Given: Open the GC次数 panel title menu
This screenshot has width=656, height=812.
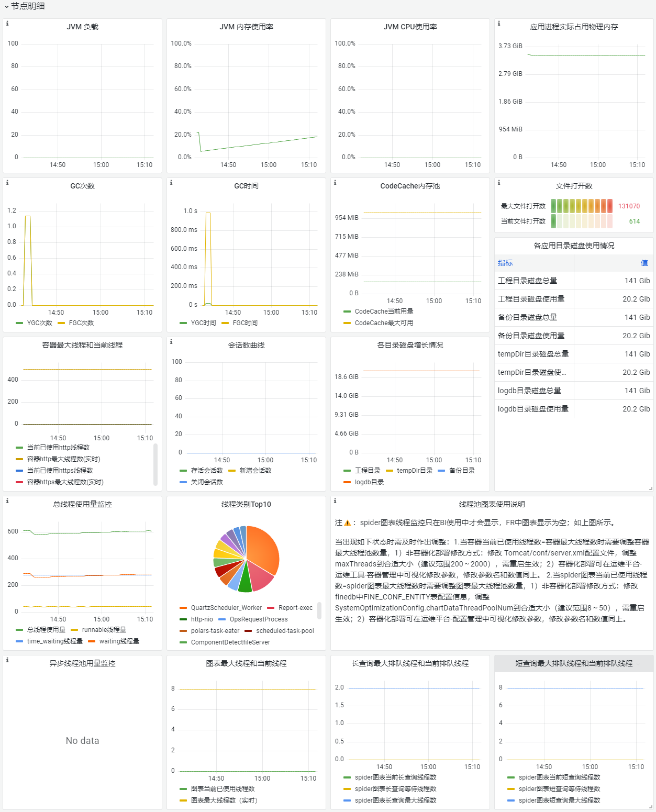Looking at the screenshot, I should pyautogui.click(x=82, y=186).
